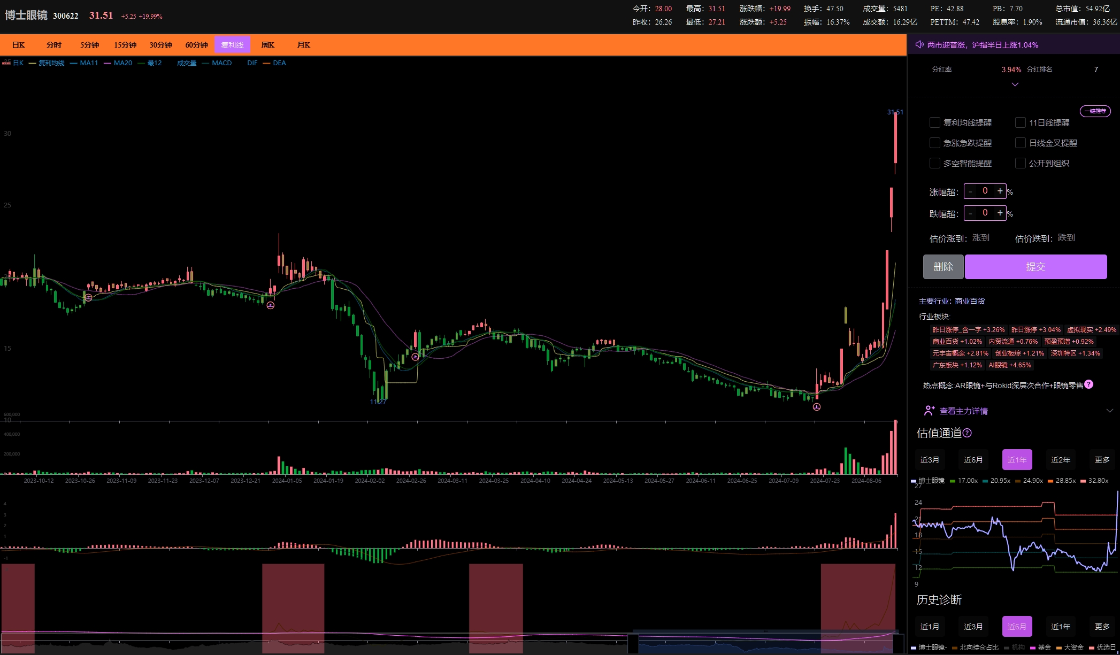Select 近2年 in valuation channel
The width and height of the screenshot is (1120, 655).
coord(1061,460)
